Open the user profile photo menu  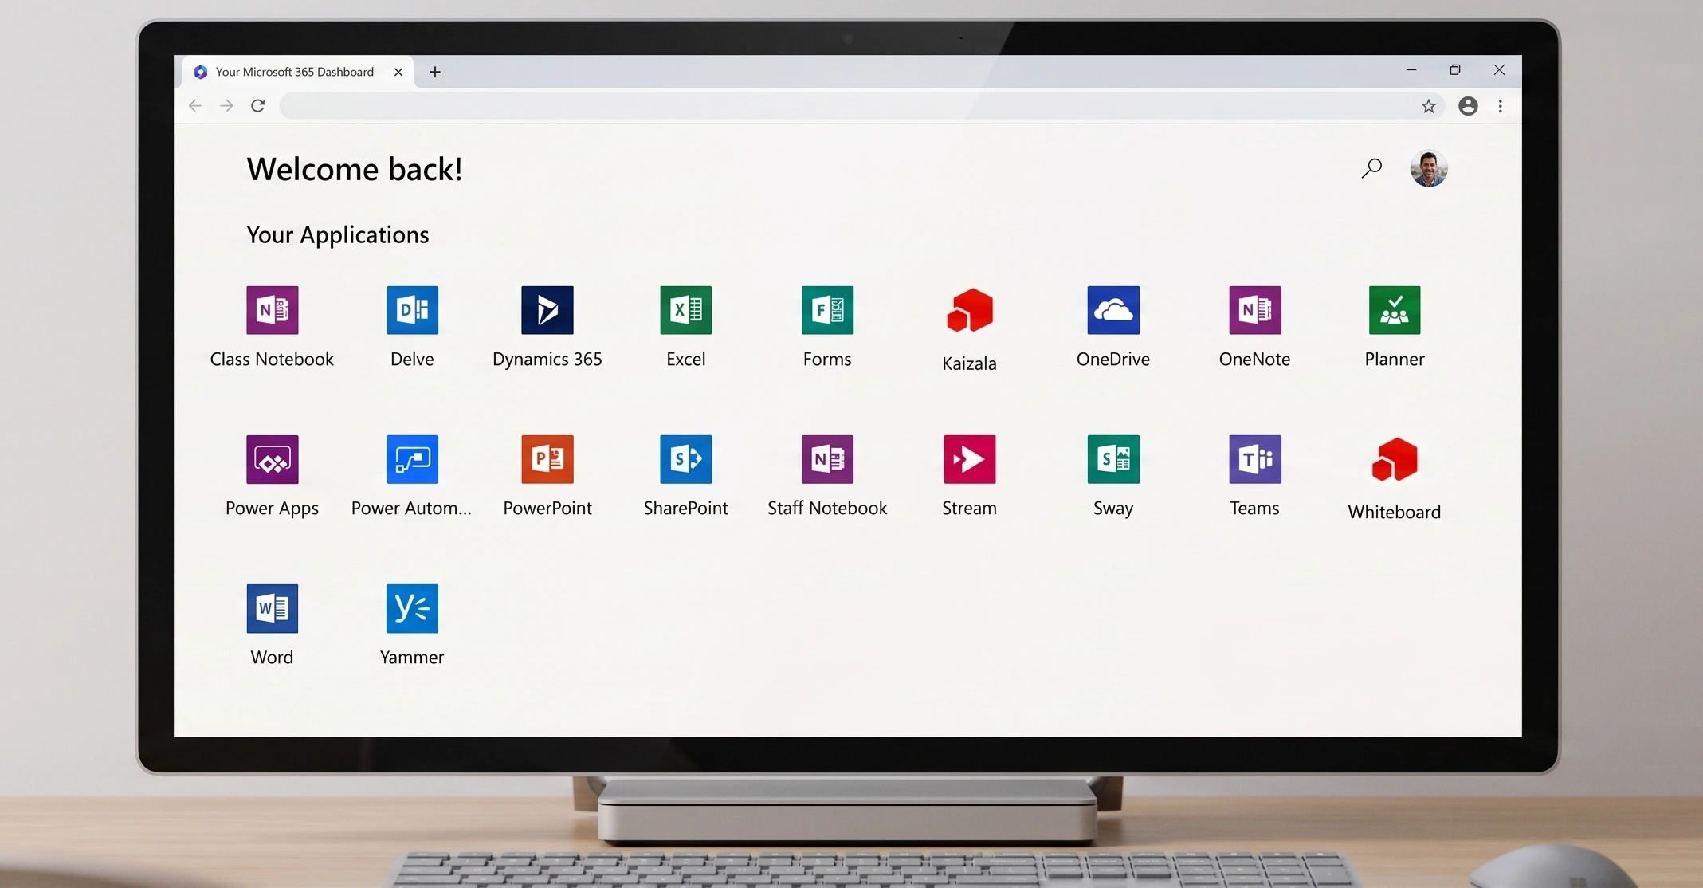pos(1429,168)
